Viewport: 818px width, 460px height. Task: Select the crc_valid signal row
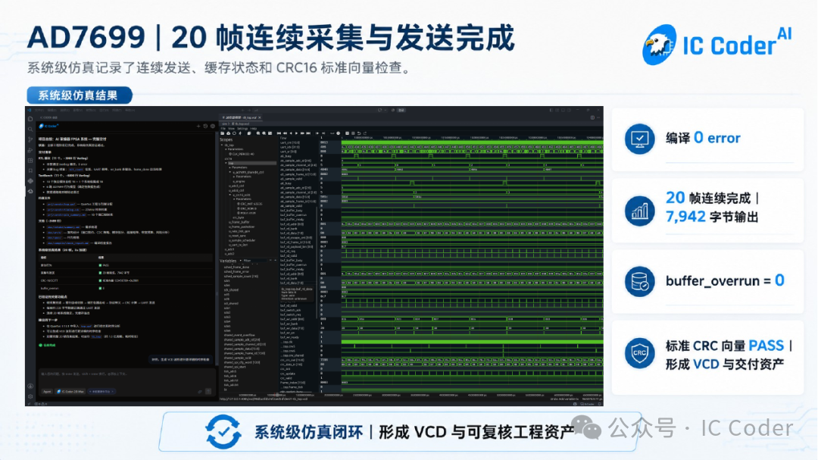[286, 378]
